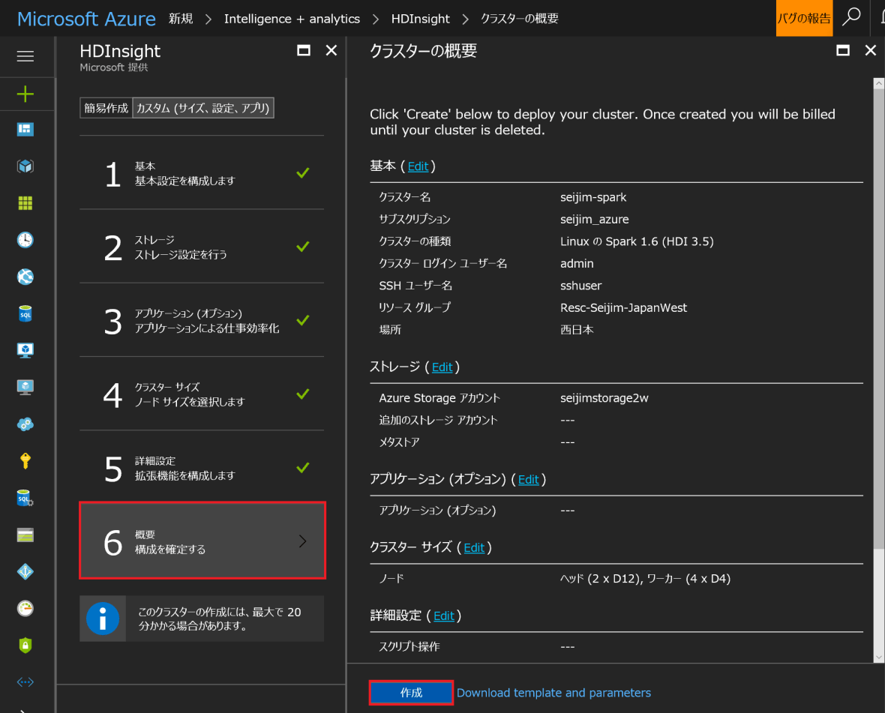Open the Recent clock icon
885x713 pixels.
(25, 240)
